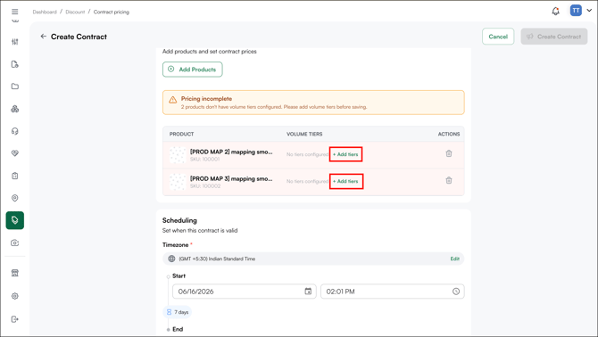Screen dimensions: 598x337
Task: Edit the timezone setting
Action: coord(455,259)
